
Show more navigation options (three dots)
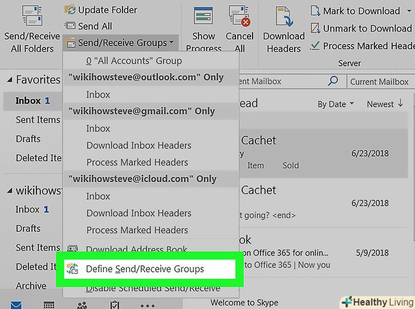click(148, 306)
